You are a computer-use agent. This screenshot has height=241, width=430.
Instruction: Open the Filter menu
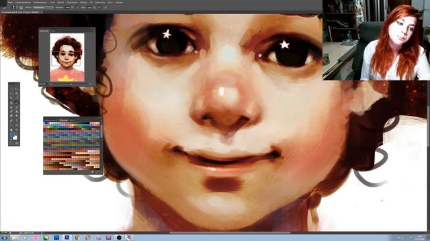(83, 3)
